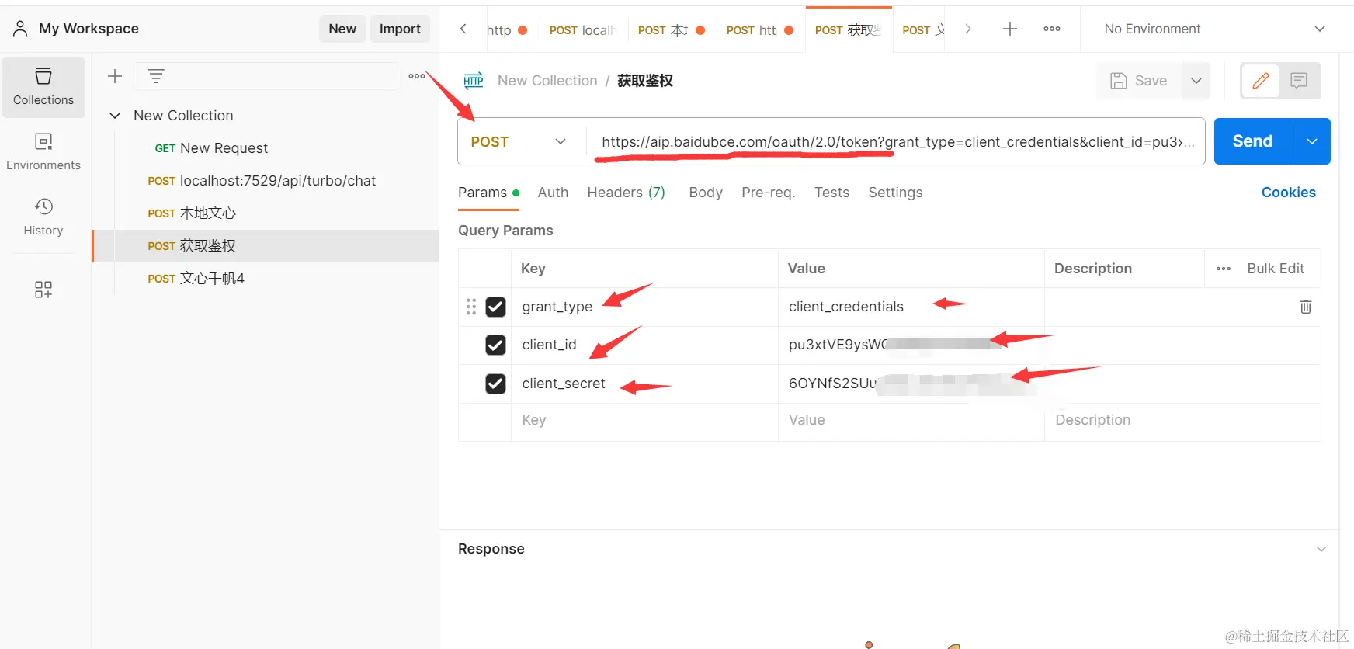1354x649 pixels.
Task: Expand the Response panel chevron
Action: click(x=1321, y=549)
